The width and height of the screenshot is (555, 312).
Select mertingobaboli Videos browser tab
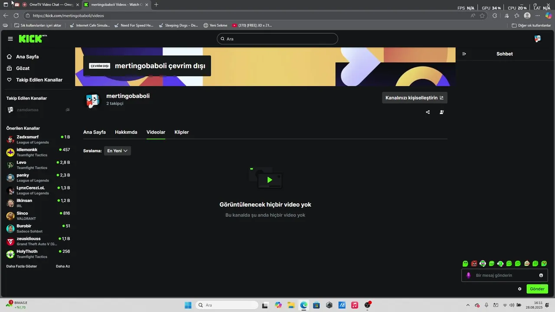[116, 5]
